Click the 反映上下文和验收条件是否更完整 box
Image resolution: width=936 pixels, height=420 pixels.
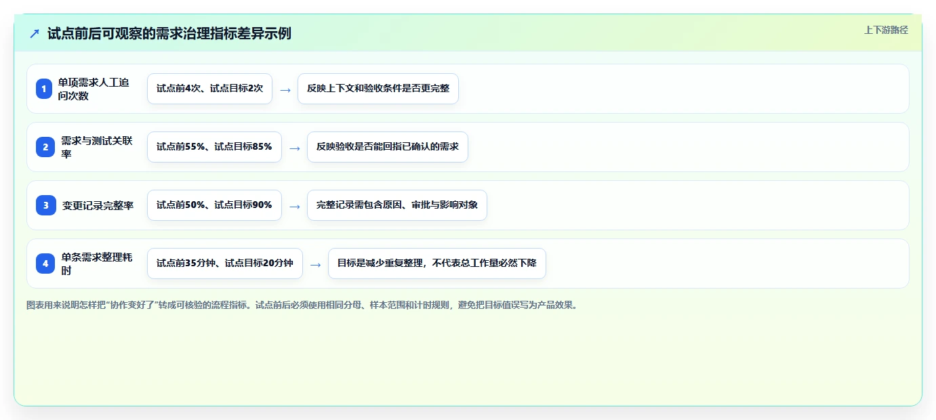coord(378,89)
